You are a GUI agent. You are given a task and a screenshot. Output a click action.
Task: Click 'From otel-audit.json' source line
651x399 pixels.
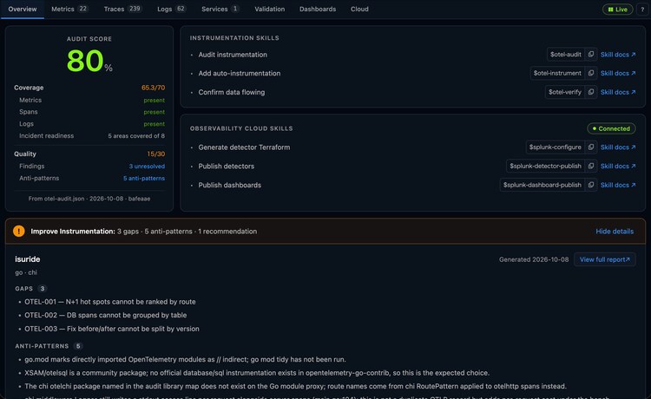(89, 199)
